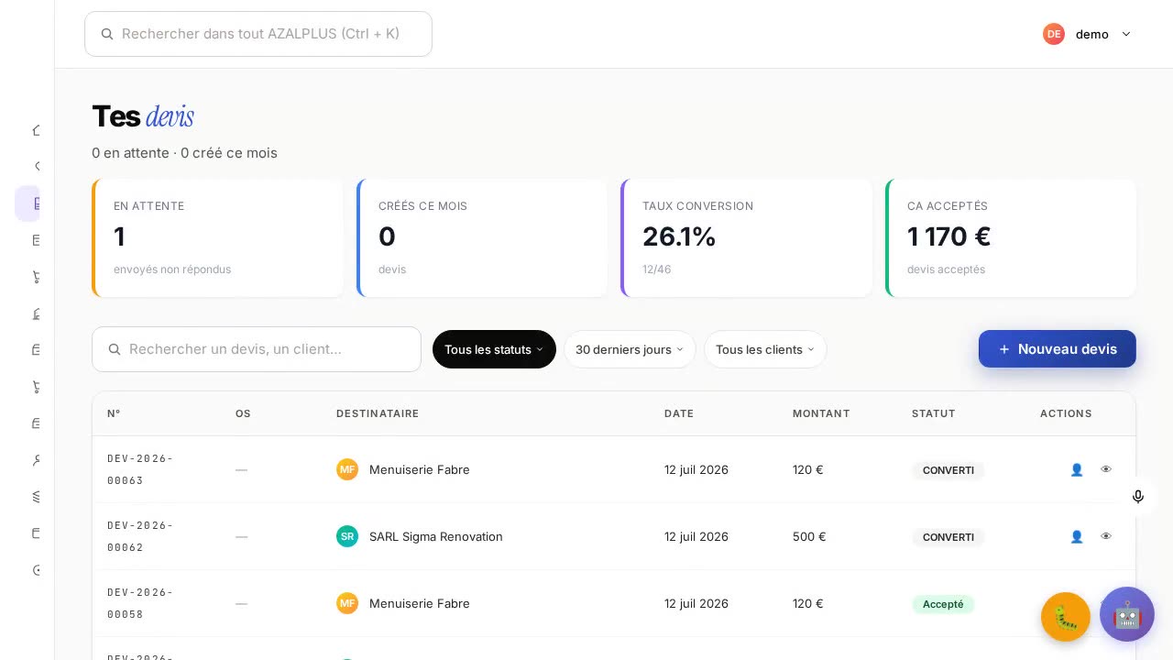
Task: Click the date of quote DEV-2026-00063
Action: 696,469
